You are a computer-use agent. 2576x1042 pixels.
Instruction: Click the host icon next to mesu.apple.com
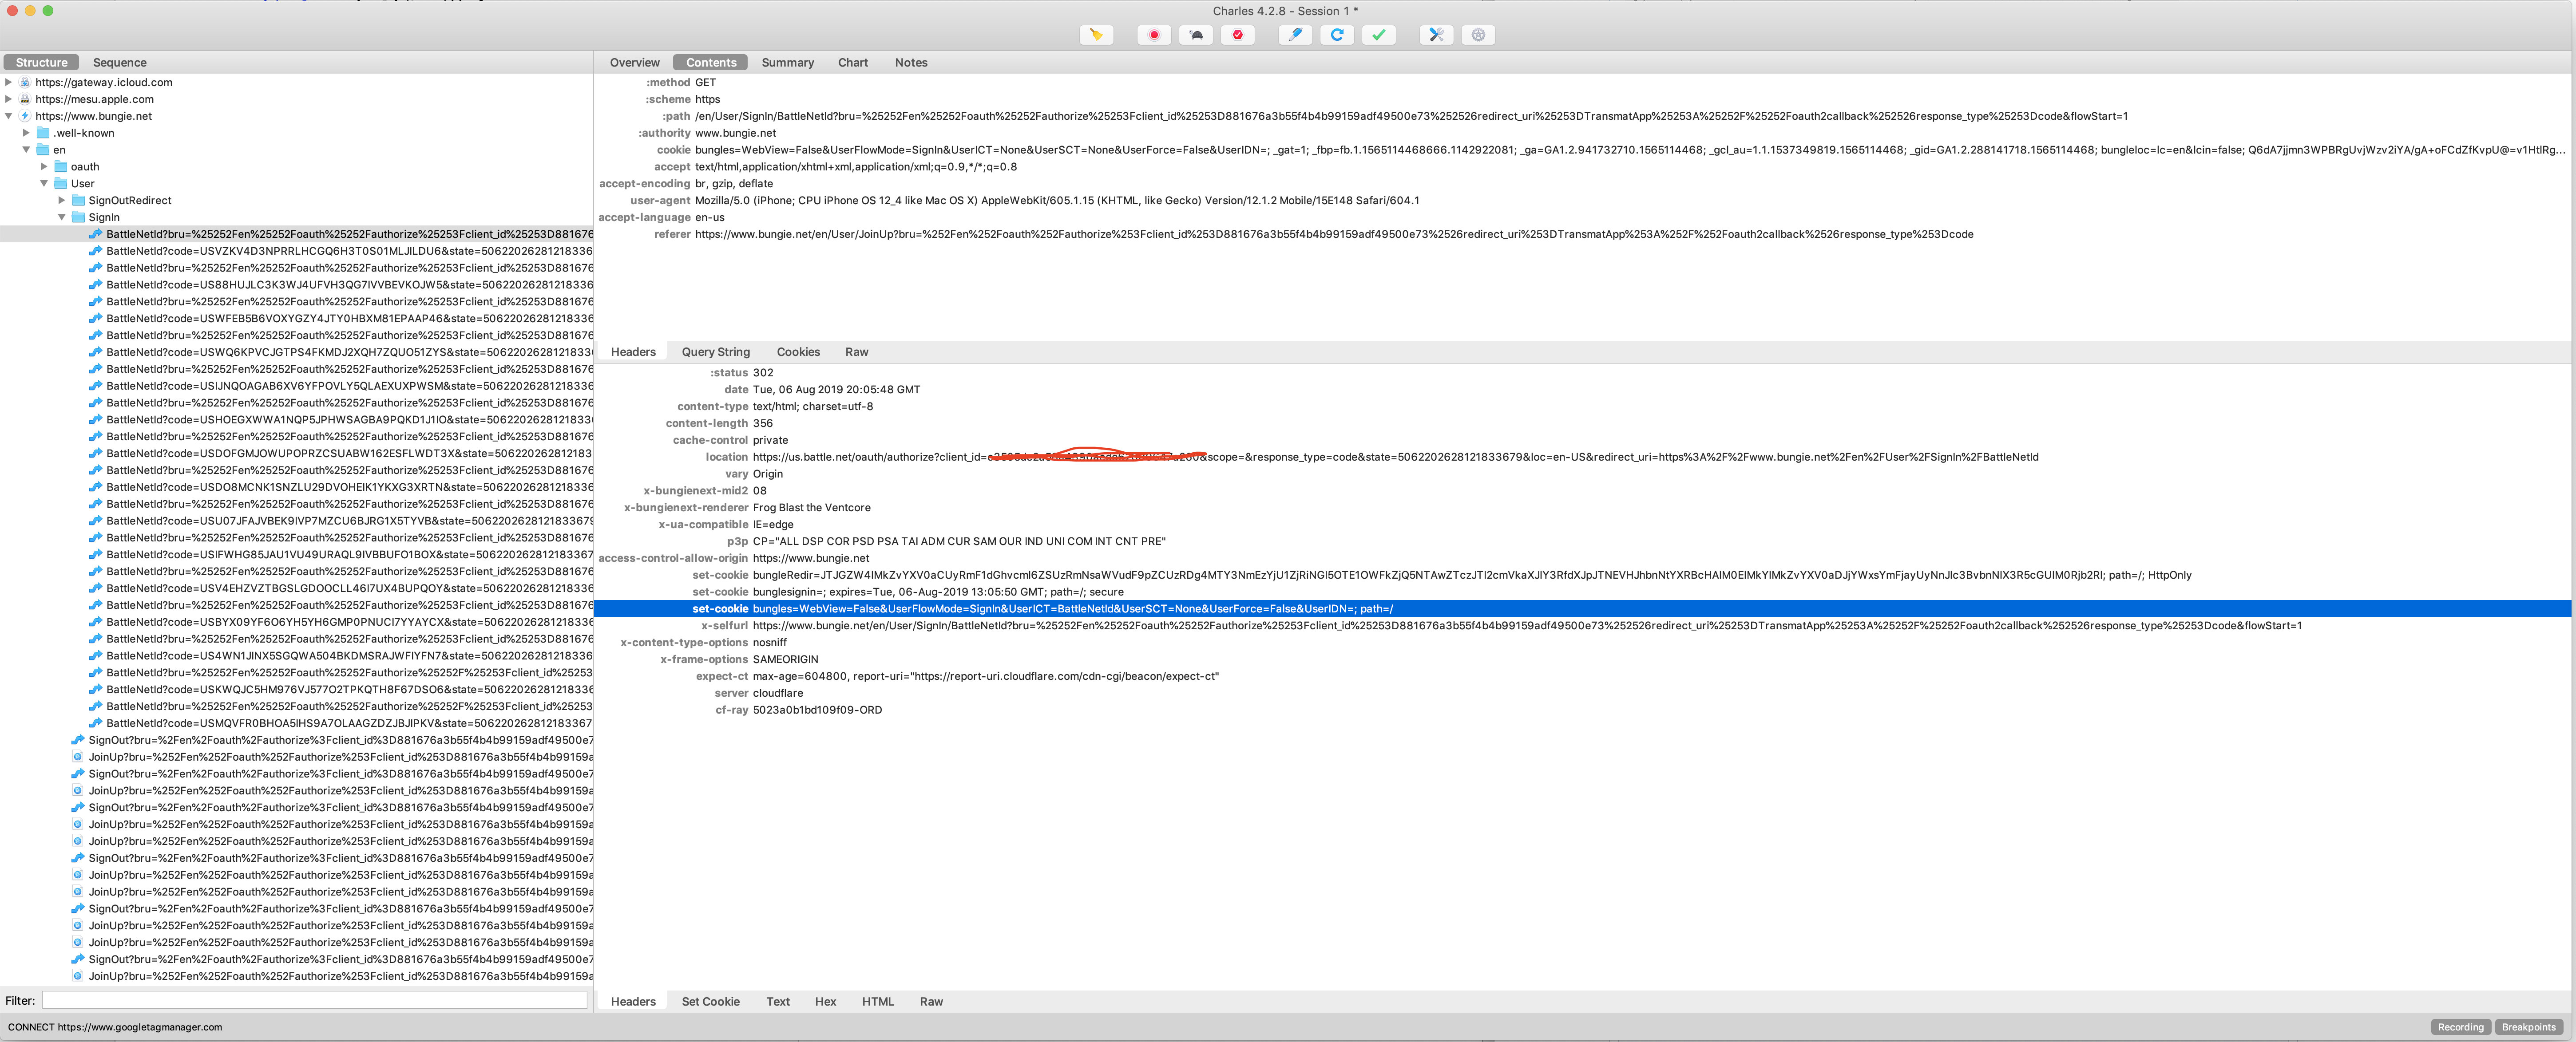click(25, 99)
